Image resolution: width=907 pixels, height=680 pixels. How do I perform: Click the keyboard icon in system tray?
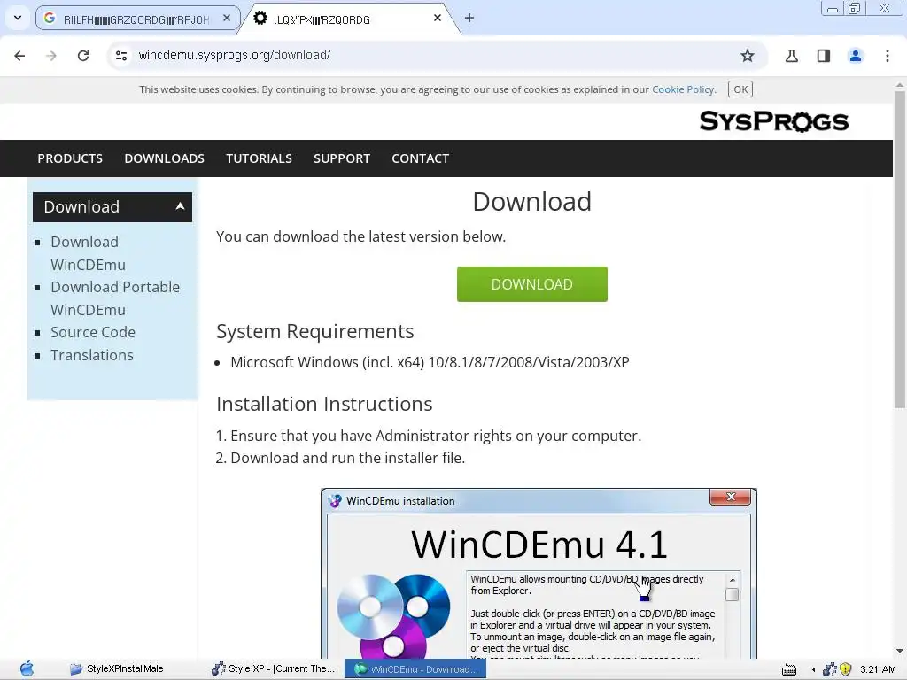click(789, 670)
